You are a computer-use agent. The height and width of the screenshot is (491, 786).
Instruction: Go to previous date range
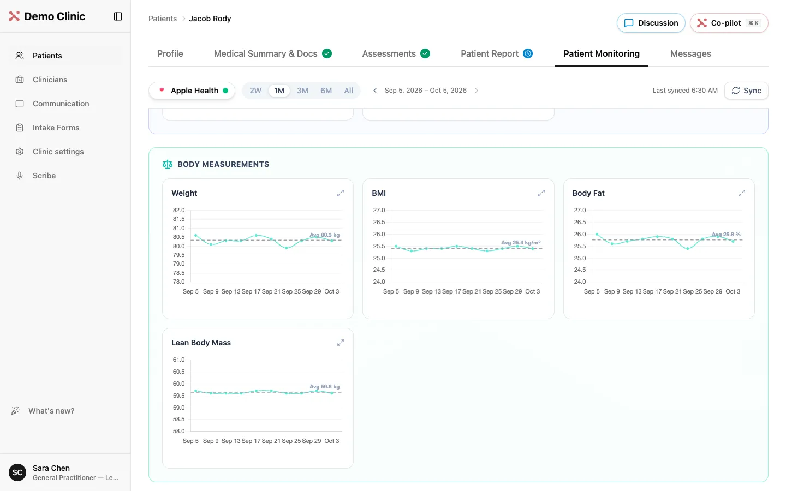coord(375,91)
